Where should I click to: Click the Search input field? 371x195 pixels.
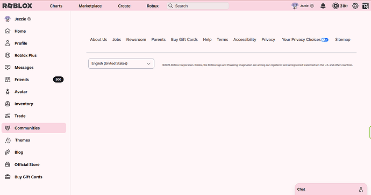198,6
